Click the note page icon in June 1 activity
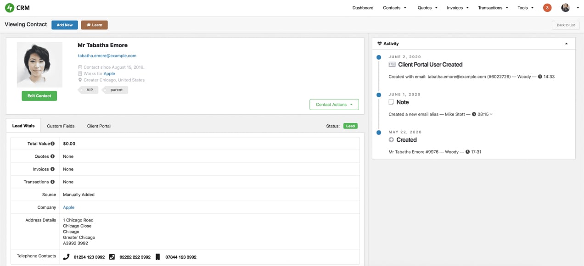Image resolution: width=584 pixels, height=266 pixels. point(391,102)
